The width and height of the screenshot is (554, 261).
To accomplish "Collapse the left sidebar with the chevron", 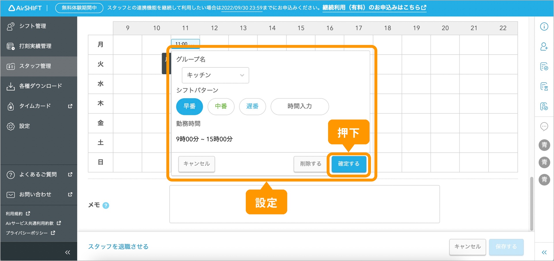I will 67,252.
